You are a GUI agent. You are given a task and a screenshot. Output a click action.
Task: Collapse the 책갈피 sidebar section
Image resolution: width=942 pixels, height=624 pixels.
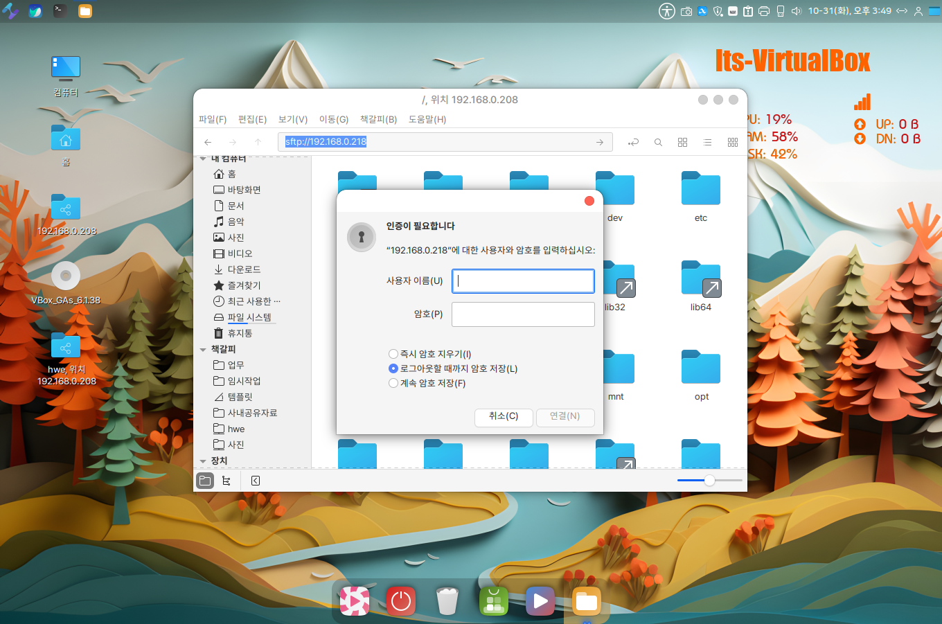click(x=203, y=350)
